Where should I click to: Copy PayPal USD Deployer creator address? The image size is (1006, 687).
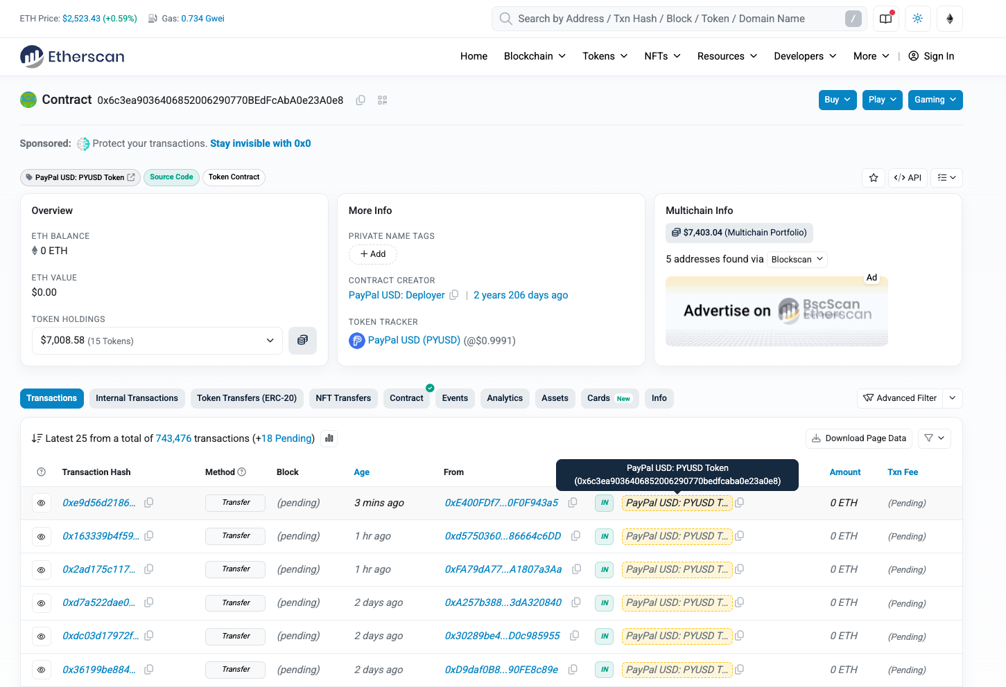pyautogui.click(x=454, y=295)
